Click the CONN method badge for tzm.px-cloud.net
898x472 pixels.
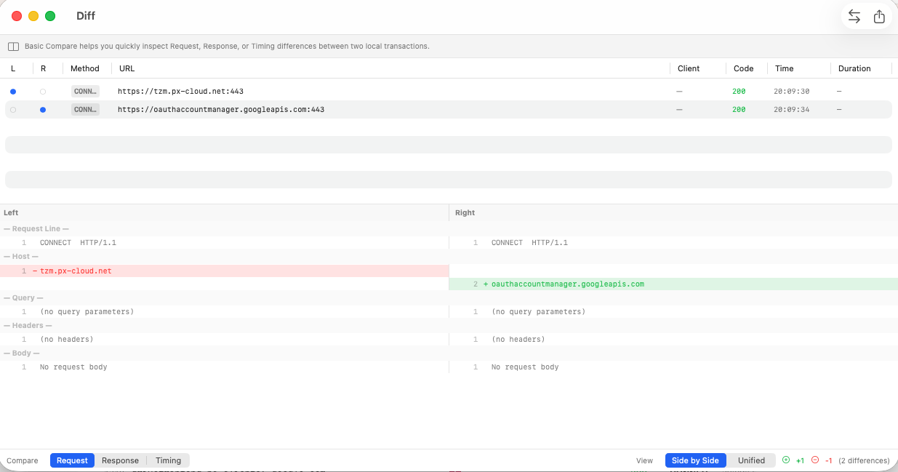click(x=85, y=91)
